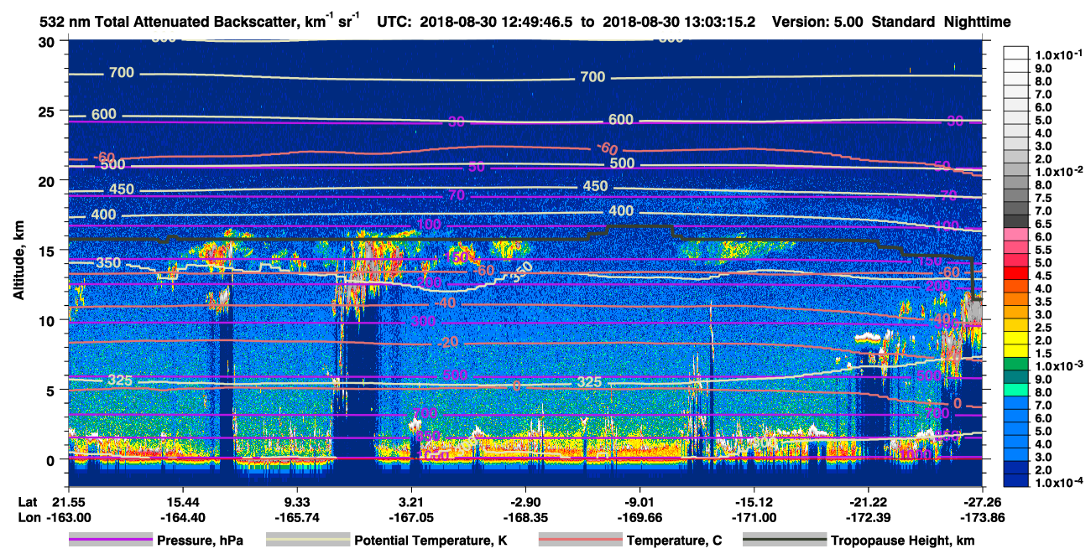Click the 15 altitude axis tick label
This screenshot has width=1091, height=559.
point(49,250)
